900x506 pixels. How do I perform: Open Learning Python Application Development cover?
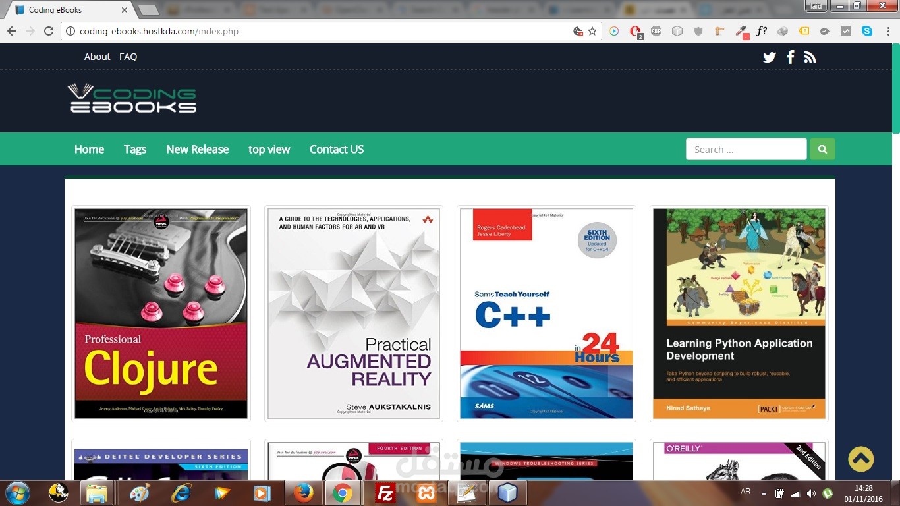(x=739, y=314)
